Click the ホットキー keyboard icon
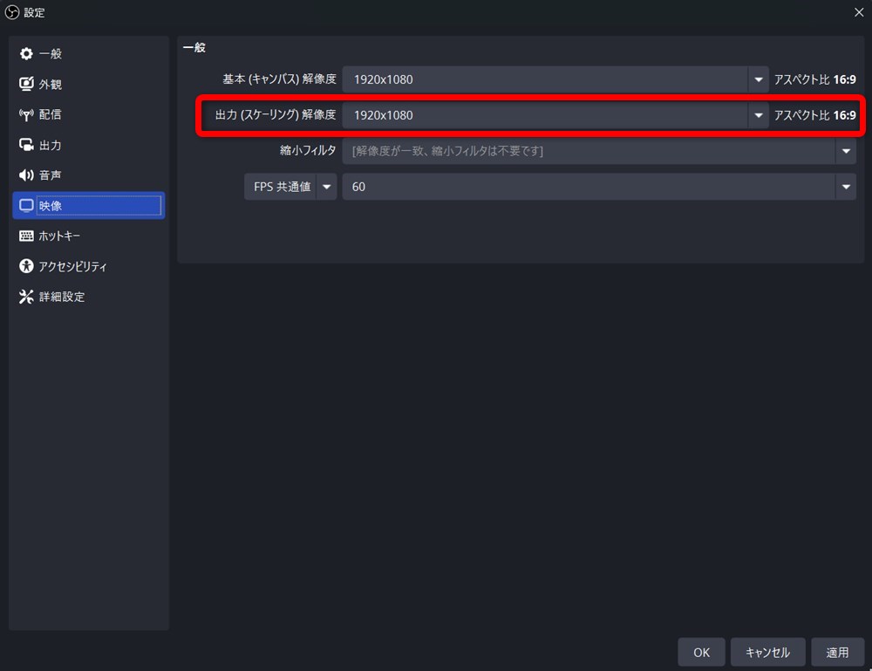Viewport: 872px width, 671px height. click(x=26, y=236)
